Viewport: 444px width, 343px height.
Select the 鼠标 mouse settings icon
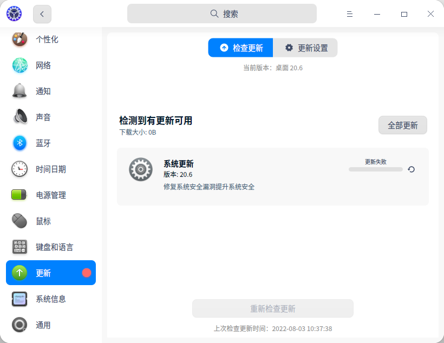pyautogui.click(x=19, y=221)
